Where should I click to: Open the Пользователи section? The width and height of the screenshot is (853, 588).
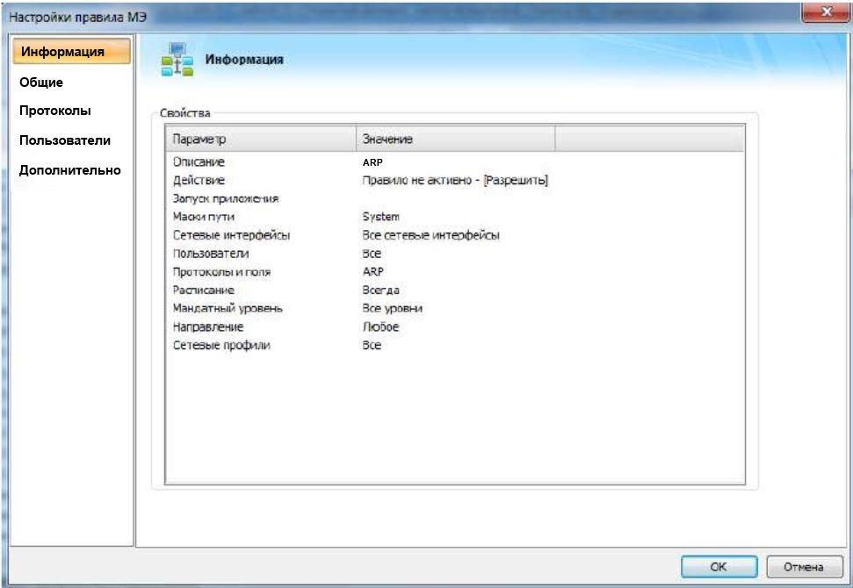pyautogui.click(x=65, y=140)
